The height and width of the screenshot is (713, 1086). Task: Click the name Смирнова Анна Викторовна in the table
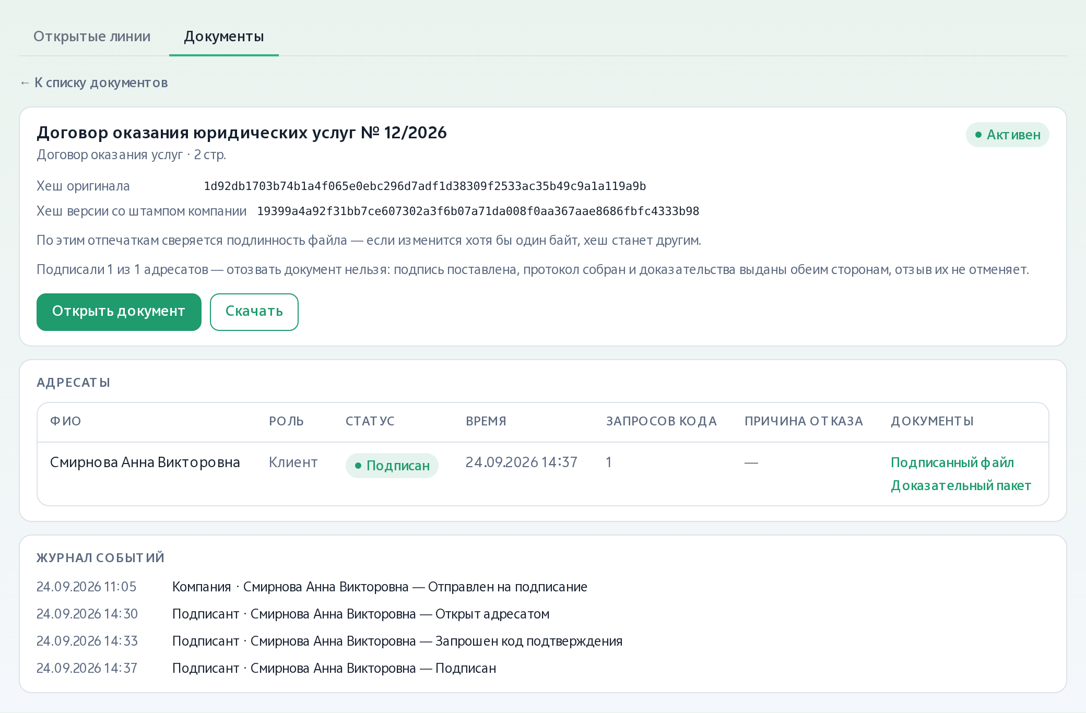(145, 462)
